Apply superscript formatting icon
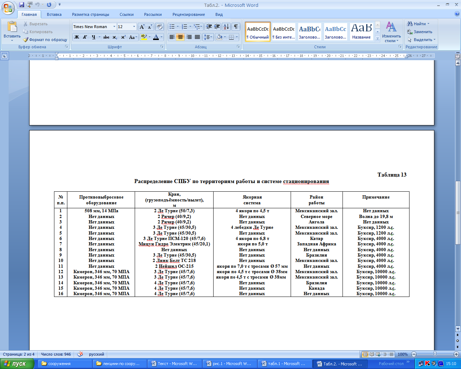461x369 pixels. 123,37
